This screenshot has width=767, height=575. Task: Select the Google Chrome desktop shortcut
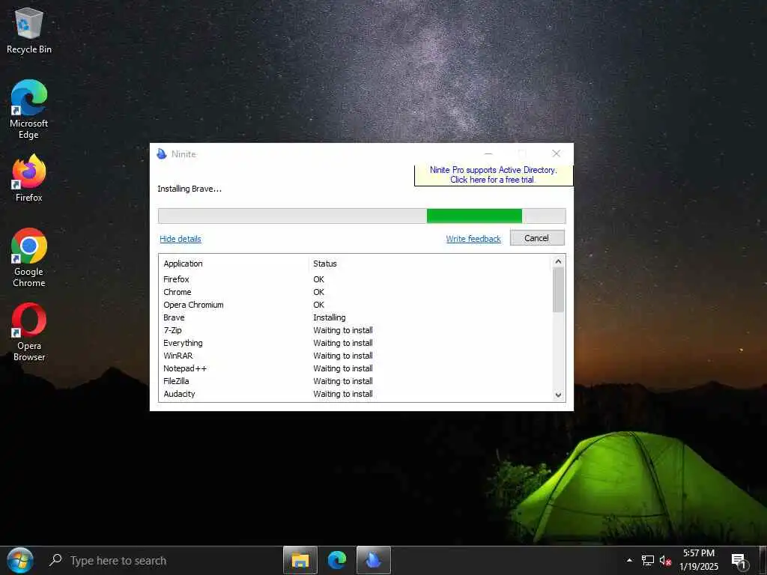coord(29,258)
